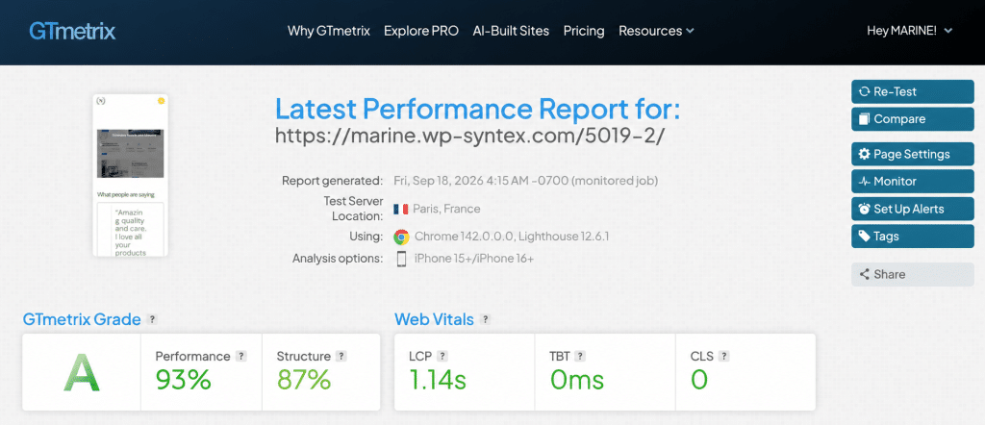Click the 0ms TBT value

click(577, 379)
